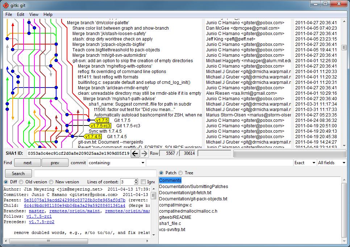350x247 pixels.
Task: Decrease lines of context with down stepper
Action: click(x=136, y=183)
